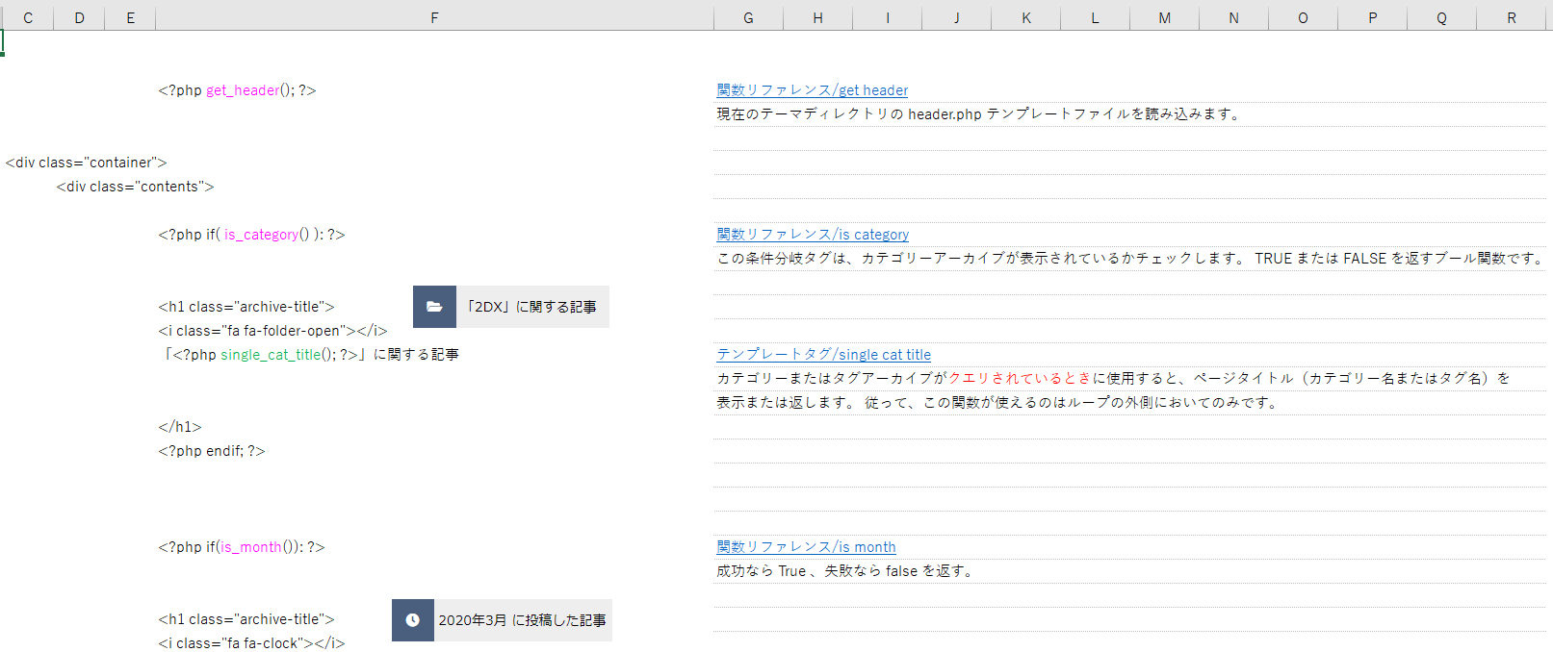Image resolution: width=1553 pixels, height=652 pixels.
Task: Select first <h1 class="archive-title"> cell above fa-folder-open
Action: pos(246,307)
